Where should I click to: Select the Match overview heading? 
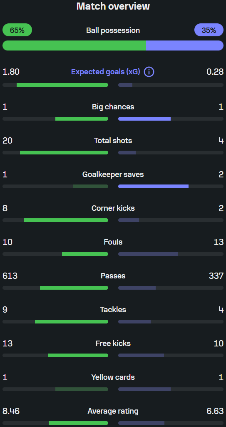pyautogui.click(x=113, y=6)
